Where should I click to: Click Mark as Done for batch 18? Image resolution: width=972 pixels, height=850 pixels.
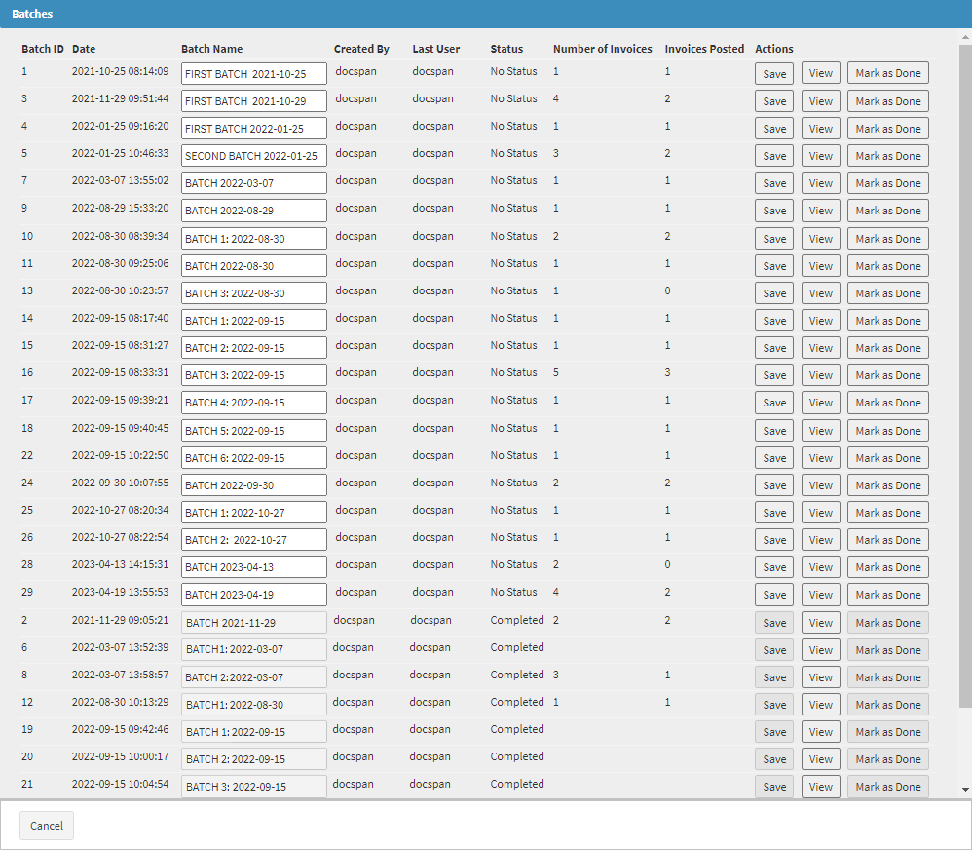point(887,430)
